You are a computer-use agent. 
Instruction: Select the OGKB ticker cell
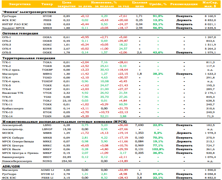(x=47, y=41)
